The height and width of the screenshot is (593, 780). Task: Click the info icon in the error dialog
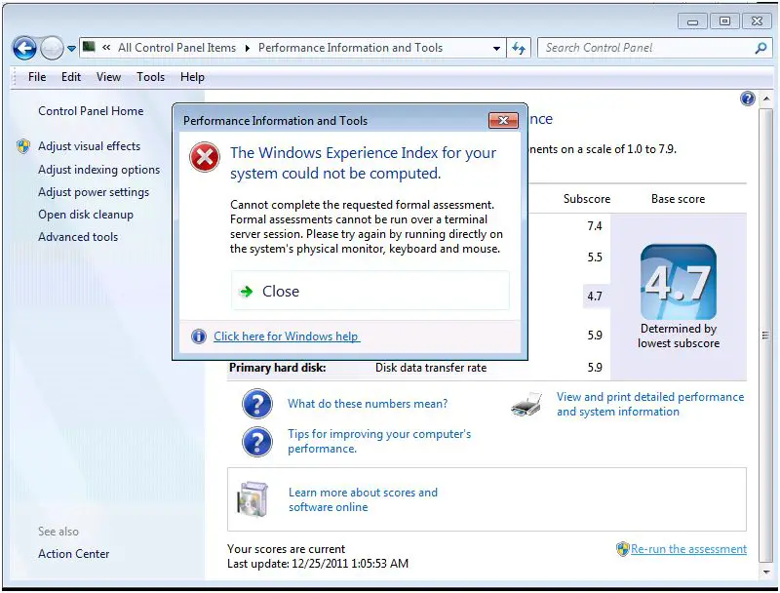199,336
